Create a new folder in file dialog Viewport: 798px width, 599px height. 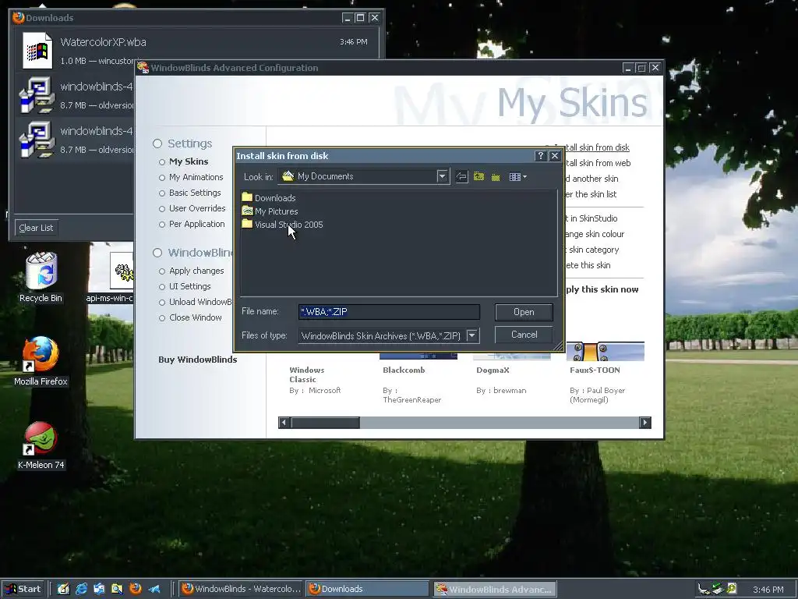coord(496,177)
